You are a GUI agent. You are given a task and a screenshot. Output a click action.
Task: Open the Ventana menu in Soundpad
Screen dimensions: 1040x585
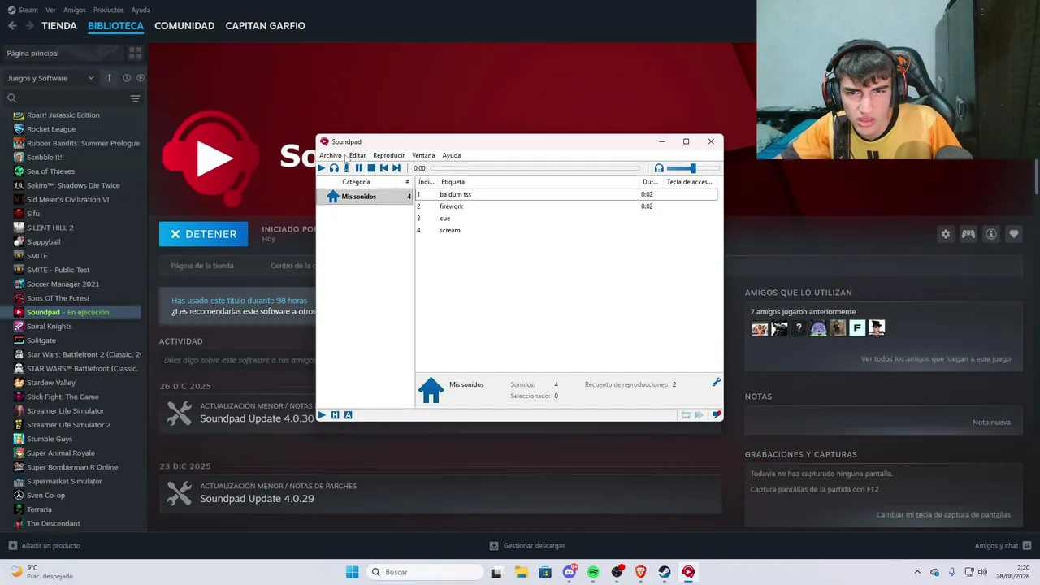[423, 155]
